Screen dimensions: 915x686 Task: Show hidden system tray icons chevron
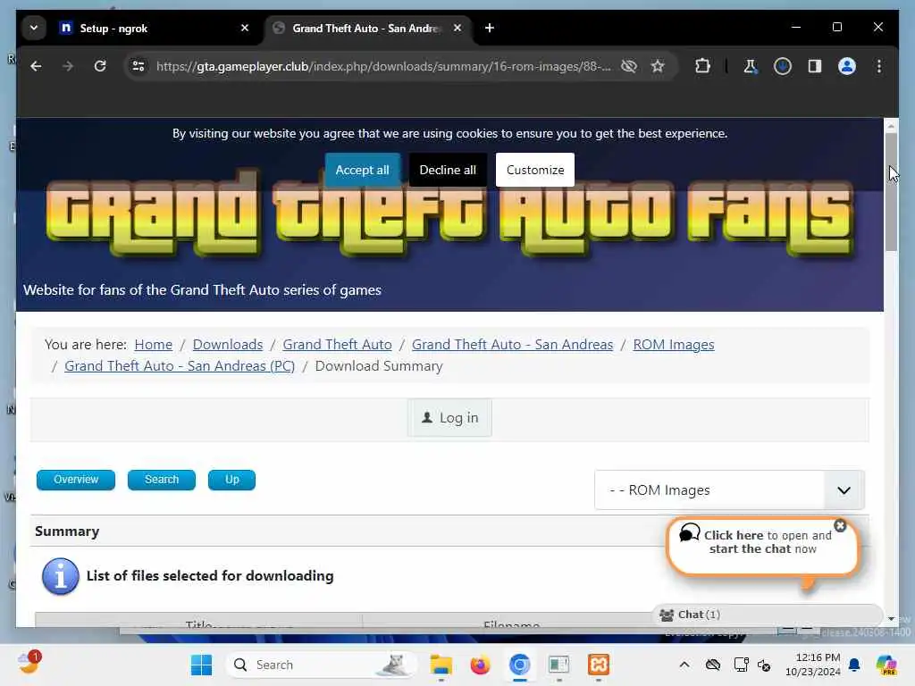tap(684, 665)
